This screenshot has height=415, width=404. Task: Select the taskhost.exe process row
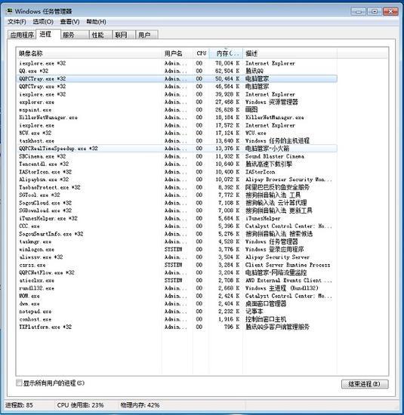click(x=177, y=140)
